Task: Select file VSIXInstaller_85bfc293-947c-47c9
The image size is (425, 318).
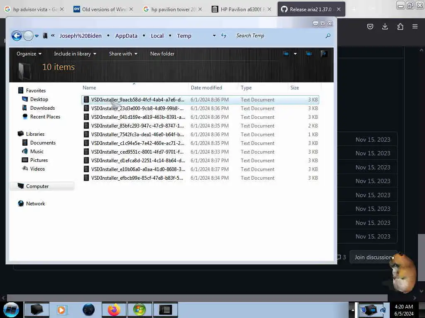Action: pos(200,126)
